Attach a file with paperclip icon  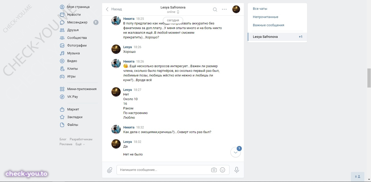click(110, 170)
